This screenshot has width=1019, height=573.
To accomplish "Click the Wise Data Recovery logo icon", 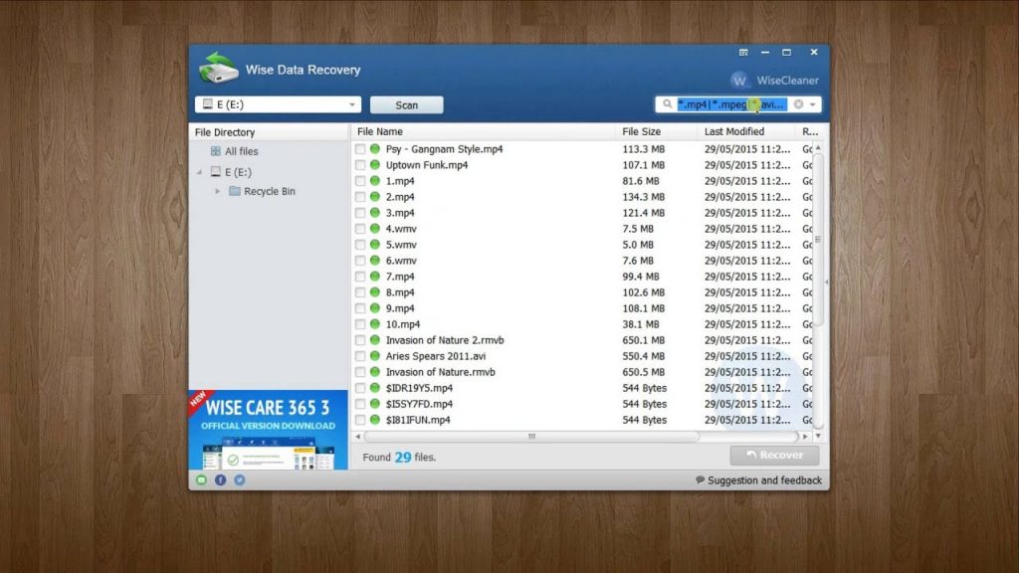I will pos(218,69).
